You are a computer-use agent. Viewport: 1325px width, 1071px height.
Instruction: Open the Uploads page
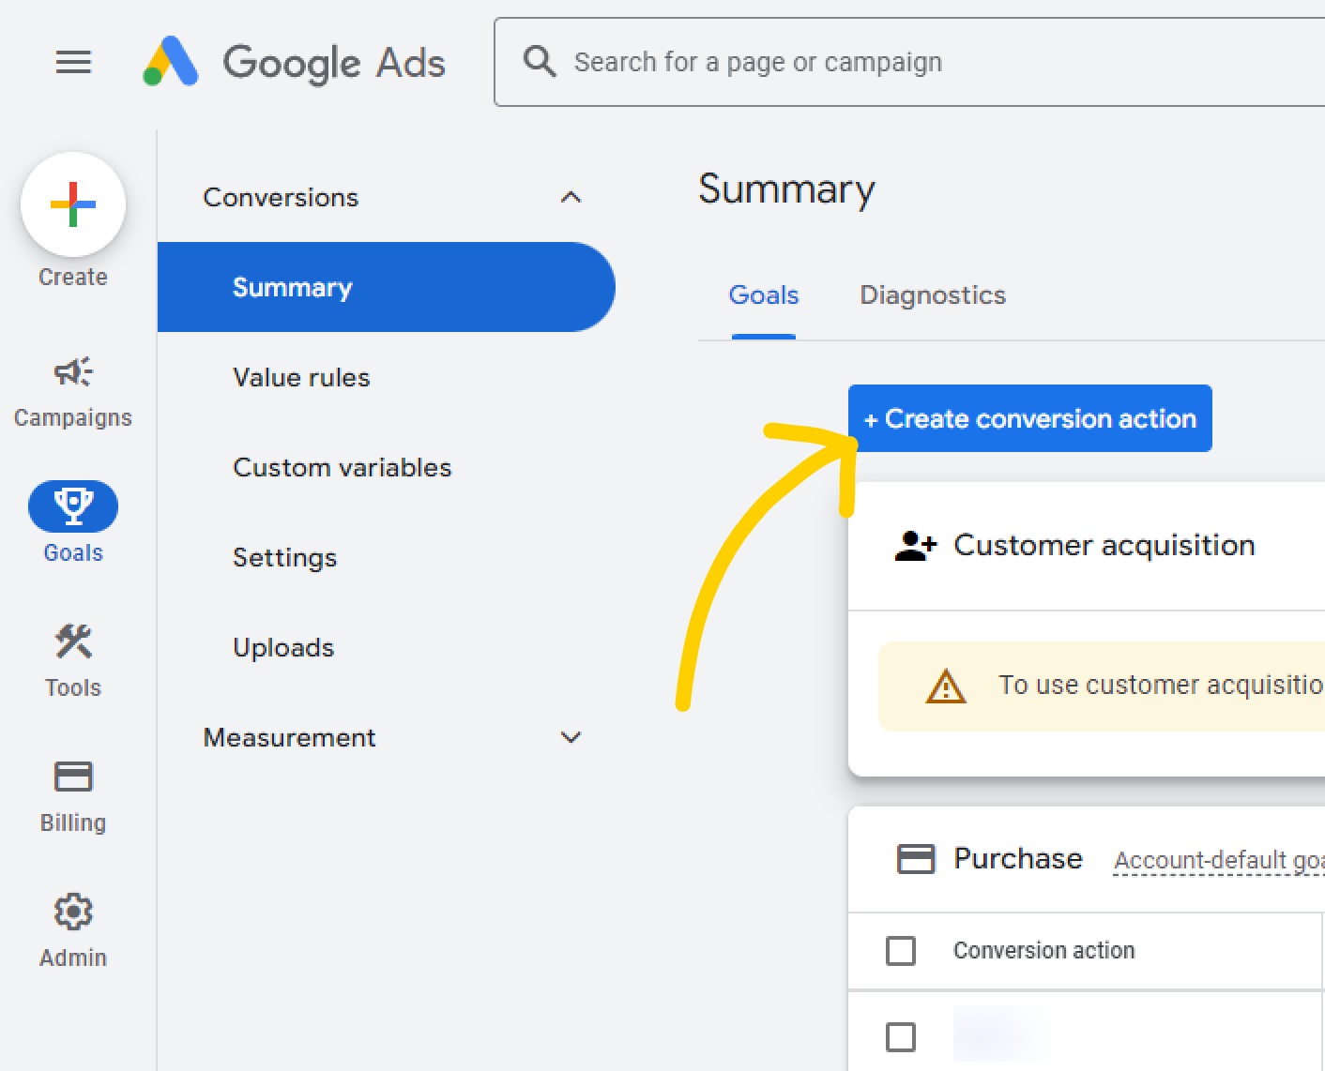(283, 647)
